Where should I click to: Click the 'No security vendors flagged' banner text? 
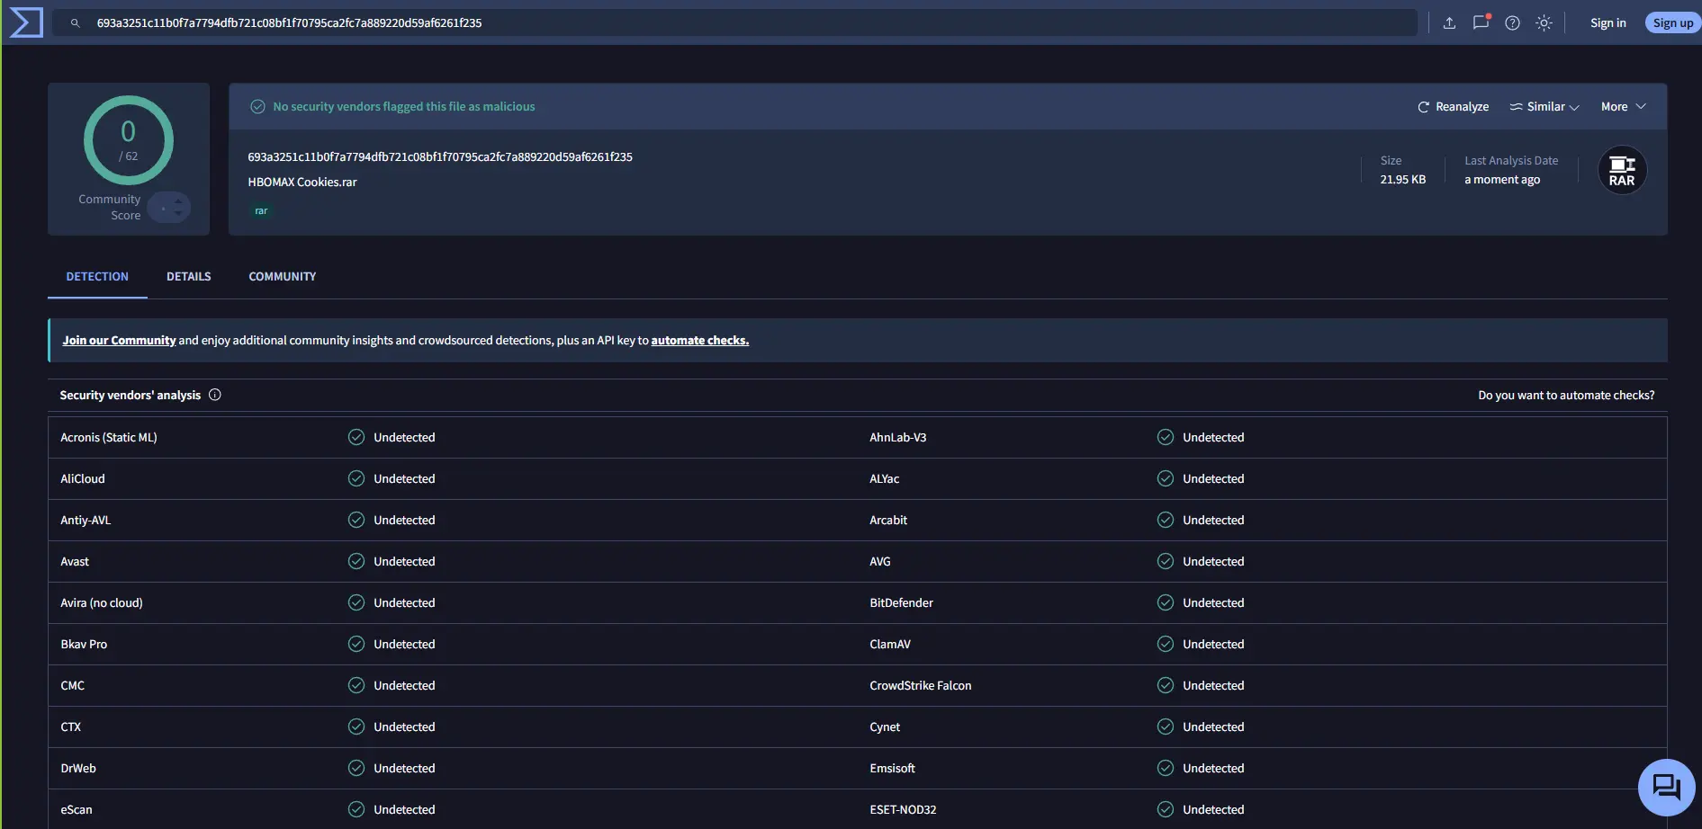point(404,107)
